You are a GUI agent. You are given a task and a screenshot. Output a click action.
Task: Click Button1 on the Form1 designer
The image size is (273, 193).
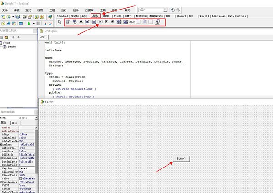point(181,159)
